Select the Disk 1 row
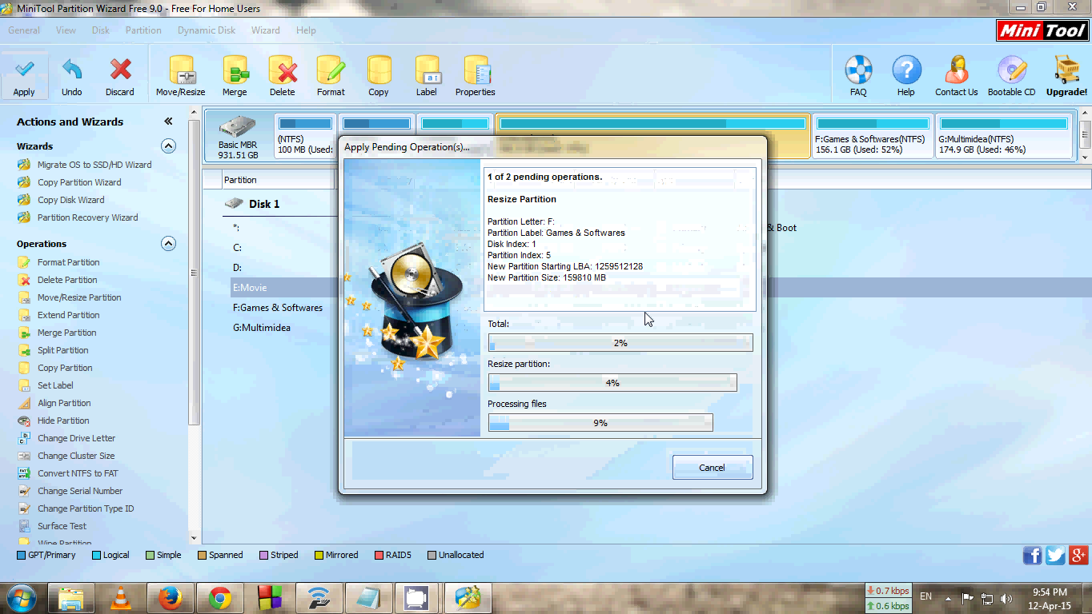 click(264, 204)
